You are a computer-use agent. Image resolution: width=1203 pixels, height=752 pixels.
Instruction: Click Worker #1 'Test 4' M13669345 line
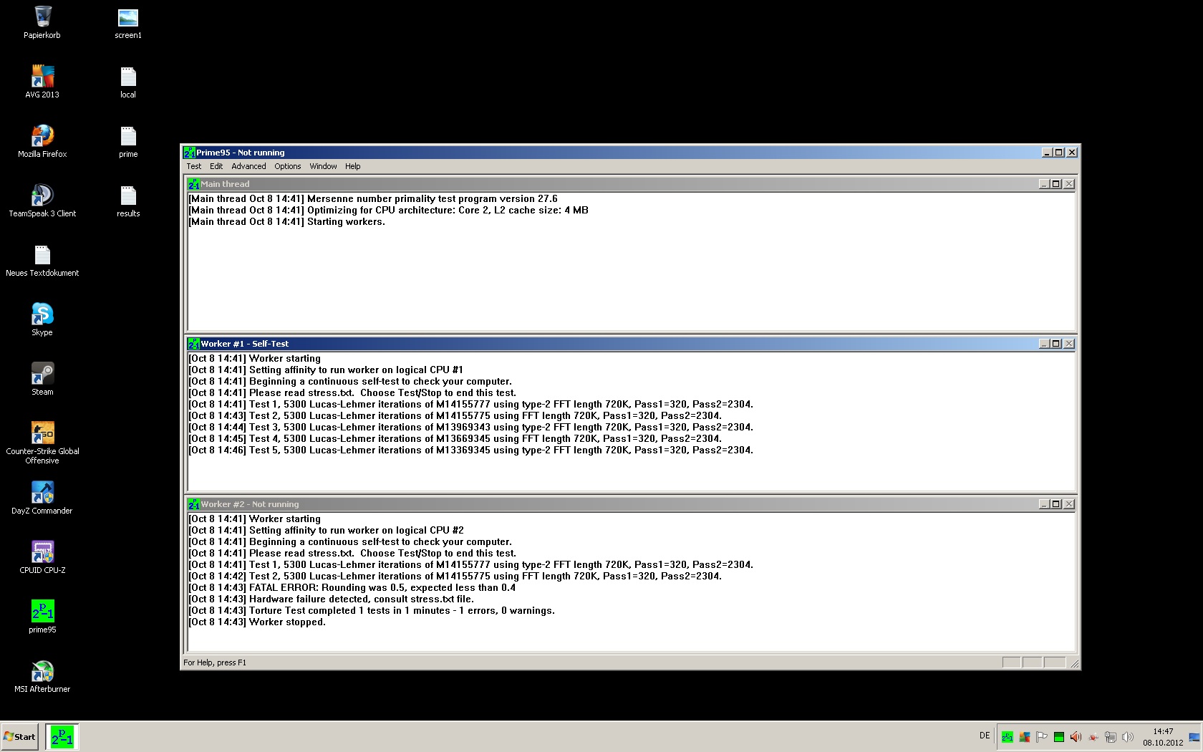[x=455, y=439]
